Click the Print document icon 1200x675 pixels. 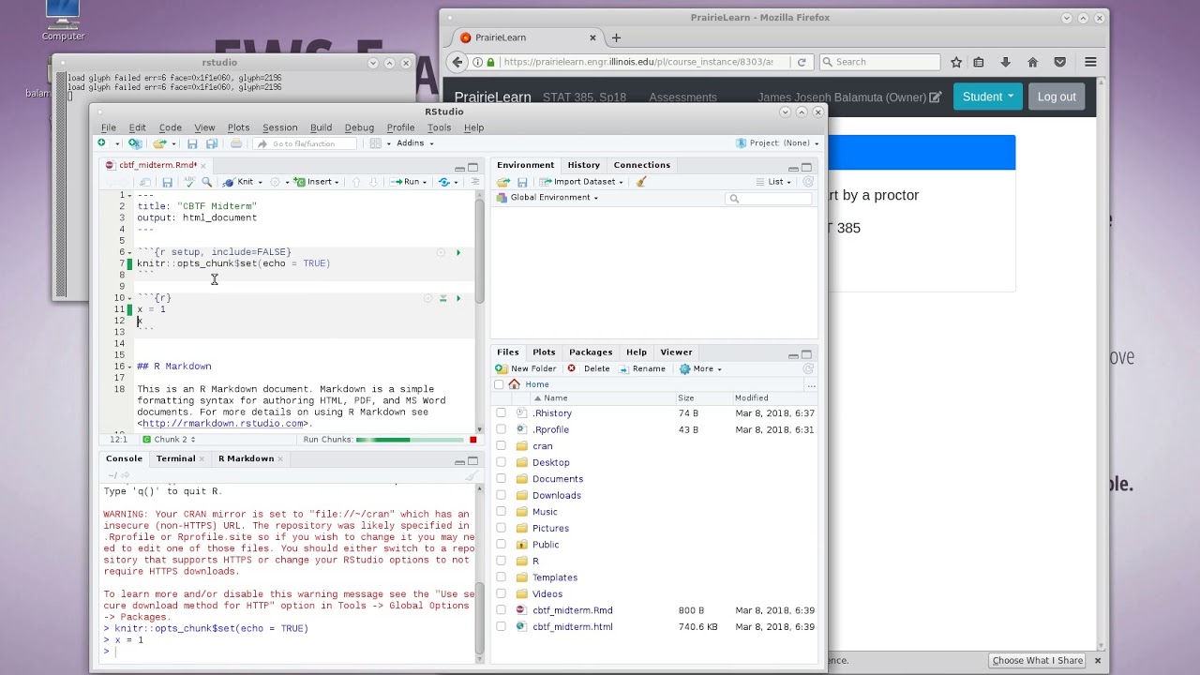coord(236,143)
